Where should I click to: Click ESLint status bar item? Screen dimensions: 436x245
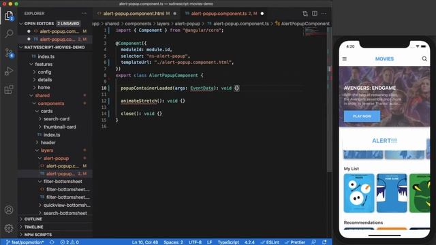270,242
